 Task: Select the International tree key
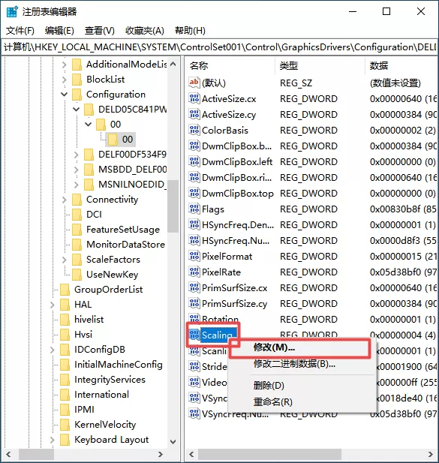coord(101,395)
